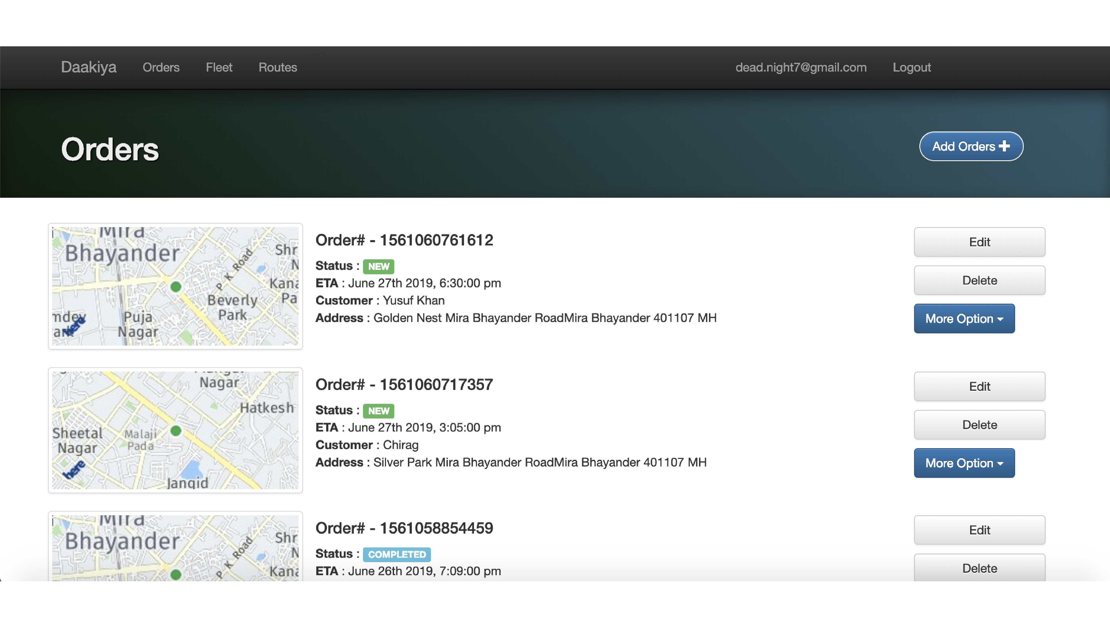Expand More Option for order 1561060717357

point(964,463)
